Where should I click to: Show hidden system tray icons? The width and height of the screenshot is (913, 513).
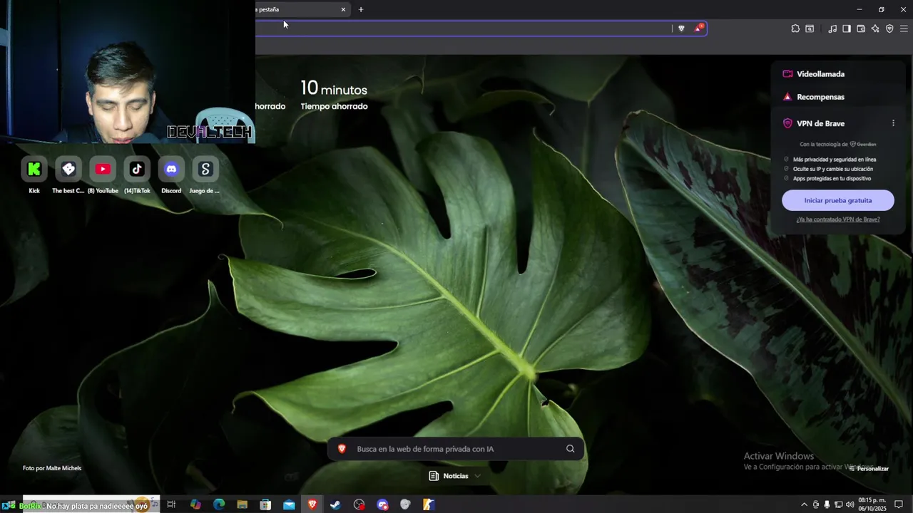[x=805, y=504]
